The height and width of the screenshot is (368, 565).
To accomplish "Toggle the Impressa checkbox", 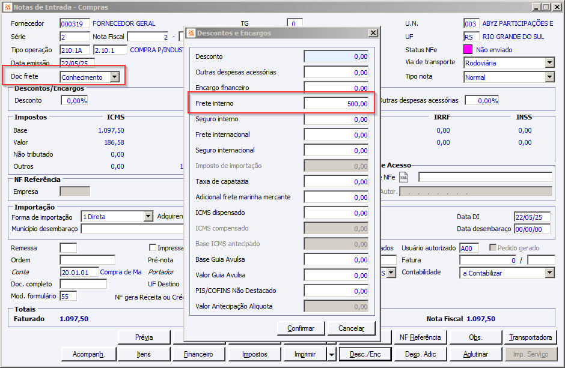I will point(153,247).
